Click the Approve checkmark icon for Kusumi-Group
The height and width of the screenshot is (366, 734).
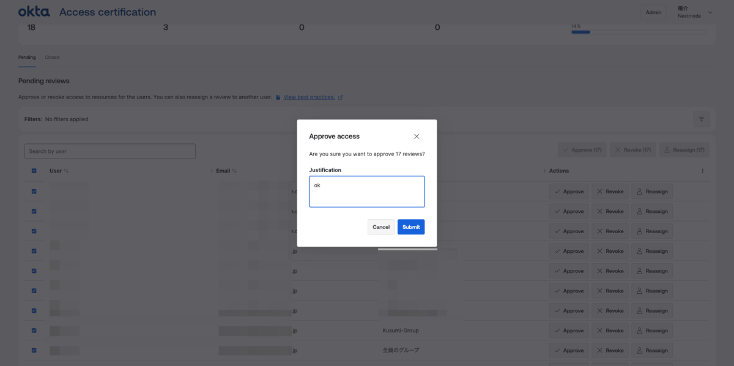pyautogui.click(x=558, y=331)
